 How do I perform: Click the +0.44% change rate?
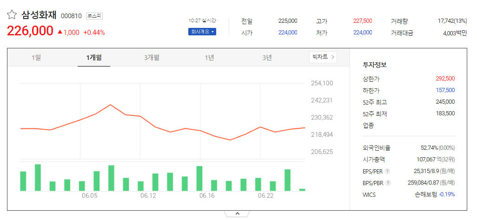94,32
